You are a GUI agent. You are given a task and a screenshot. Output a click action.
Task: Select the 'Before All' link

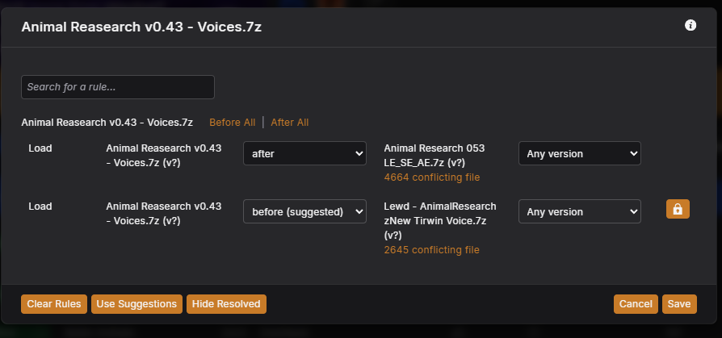point(232,123)
